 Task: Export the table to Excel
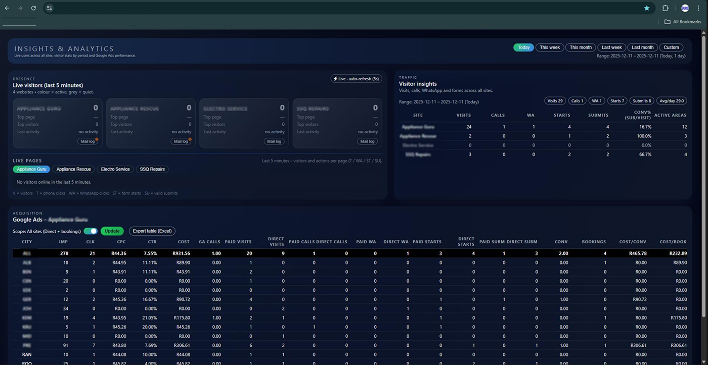click(152, 231)
